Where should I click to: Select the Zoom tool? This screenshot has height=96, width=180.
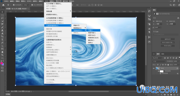(2, 55)
